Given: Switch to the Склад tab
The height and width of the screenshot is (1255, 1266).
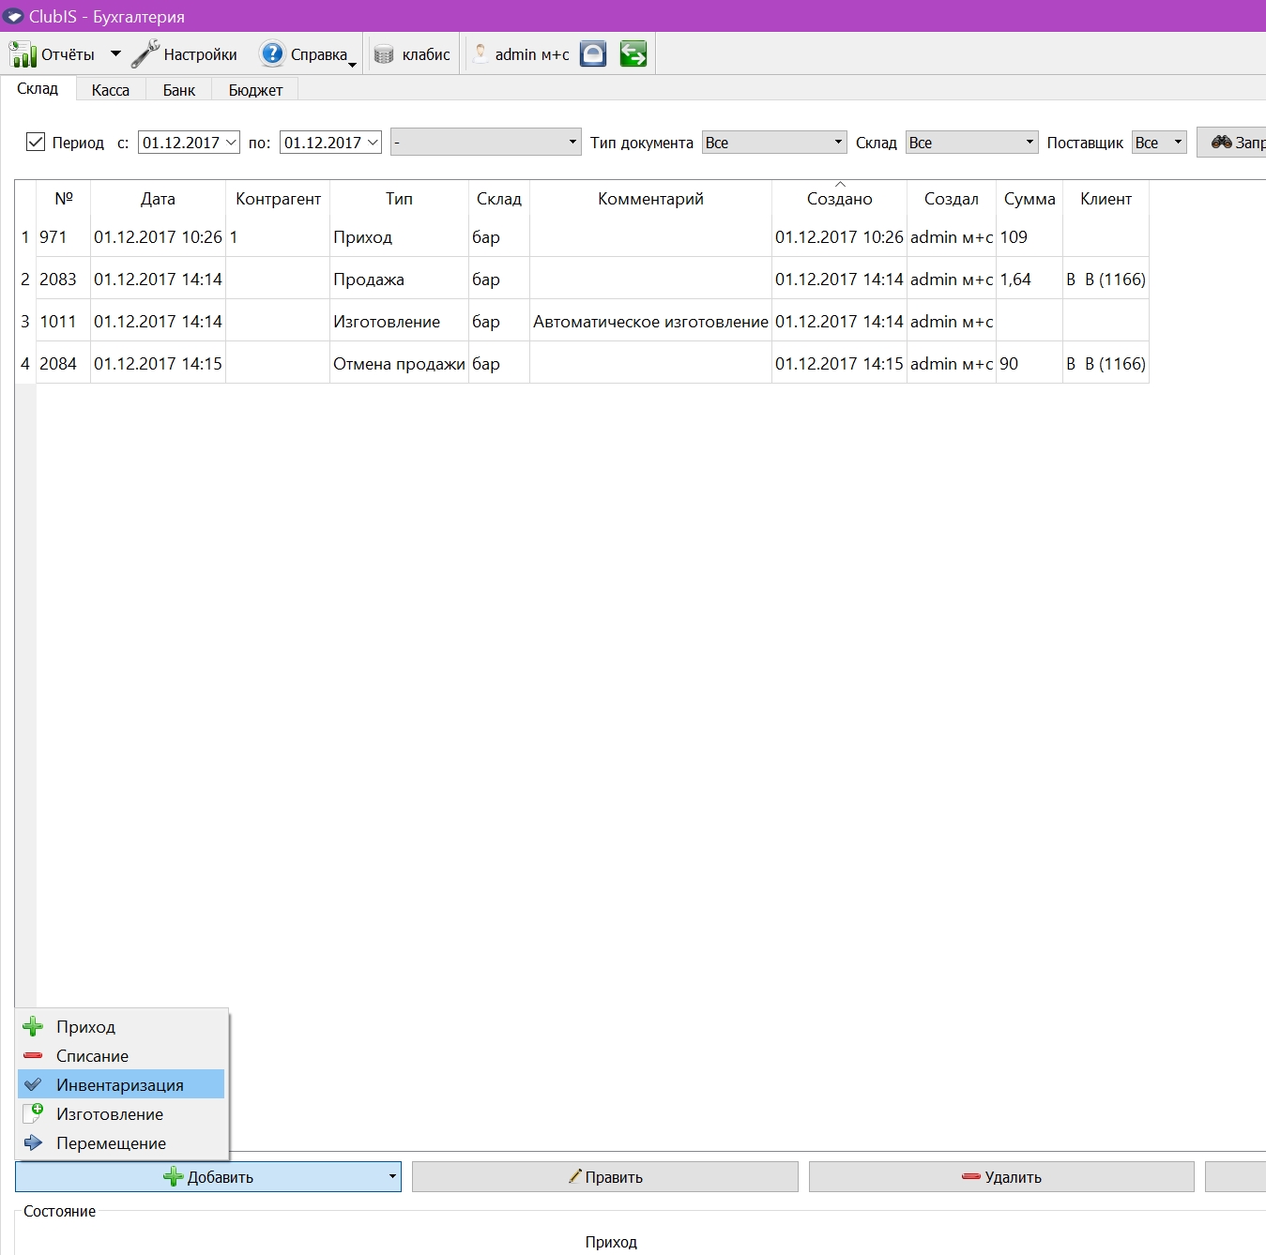Looking at the screenshot, I should [x=38, y=88].
